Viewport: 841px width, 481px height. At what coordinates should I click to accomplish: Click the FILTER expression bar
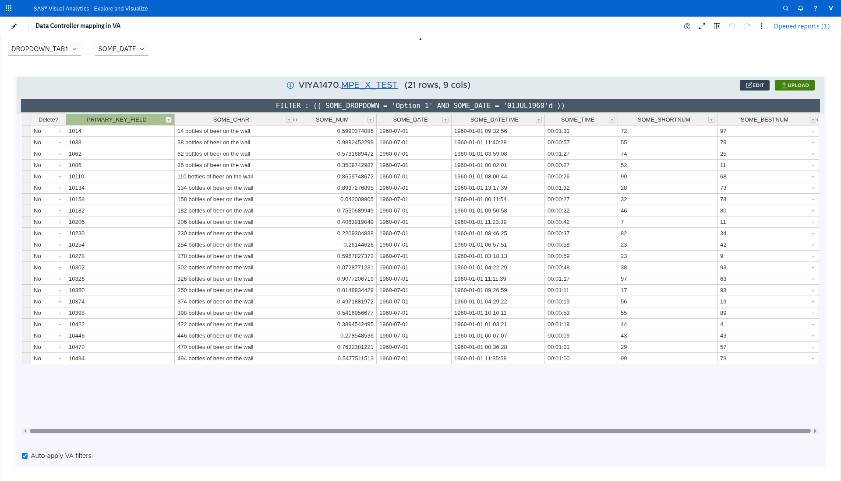coord(420,106)
